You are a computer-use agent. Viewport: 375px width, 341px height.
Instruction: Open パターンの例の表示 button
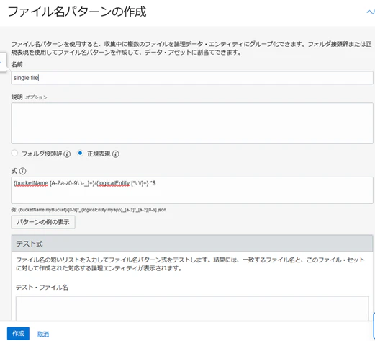(x=43, y=222)
